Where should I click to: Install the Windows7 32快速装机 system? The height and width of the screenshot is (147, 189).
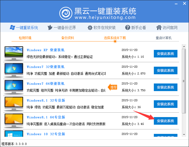165,71
